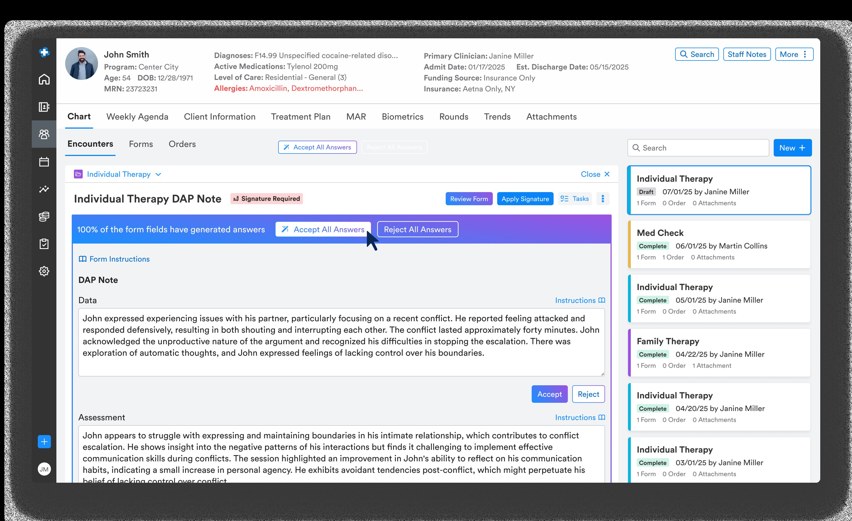Click the contacts book sidebar icon

[x=44, y=107]
